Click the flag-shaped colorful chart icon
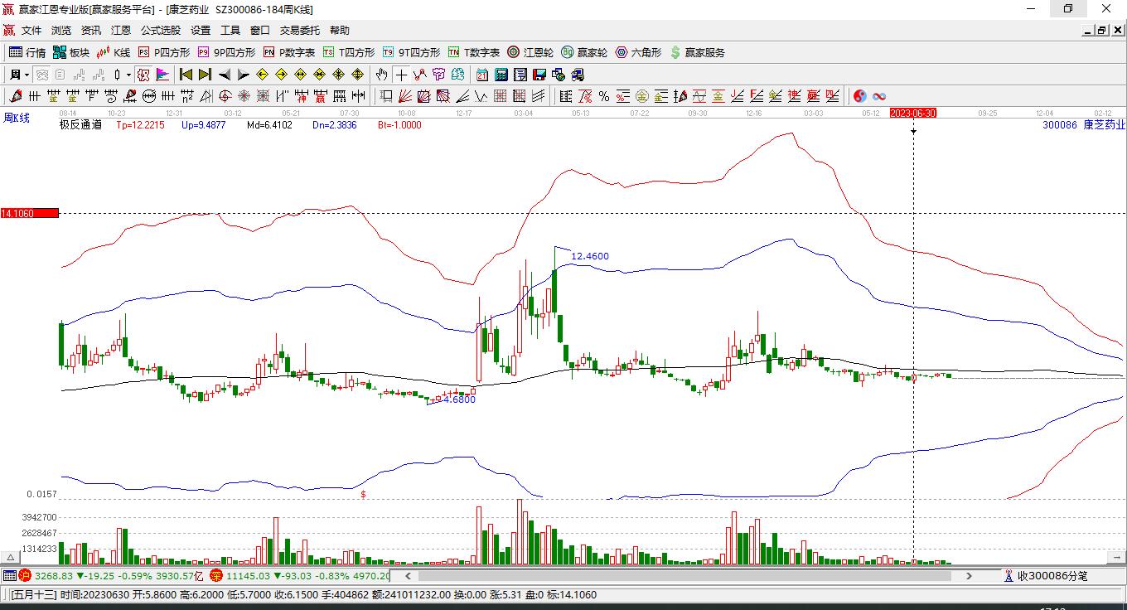1127x610 pixels. pos(163,75)
